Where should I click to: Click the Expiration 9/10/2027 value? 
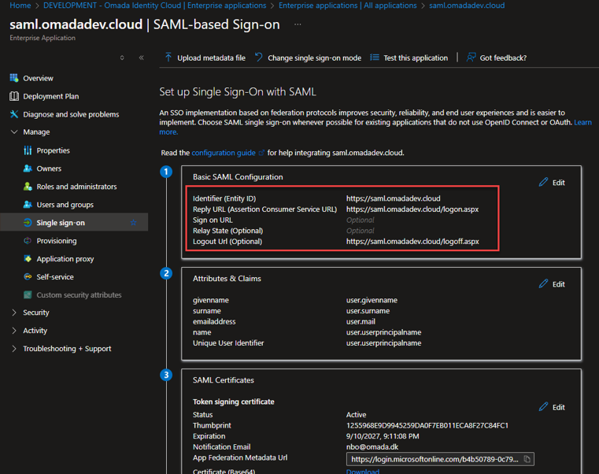[383, 436]
